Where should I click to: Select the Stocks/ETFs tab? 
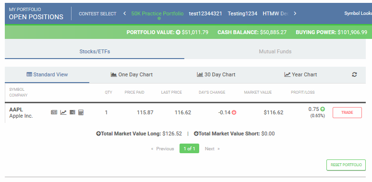[x=95, y=51]
